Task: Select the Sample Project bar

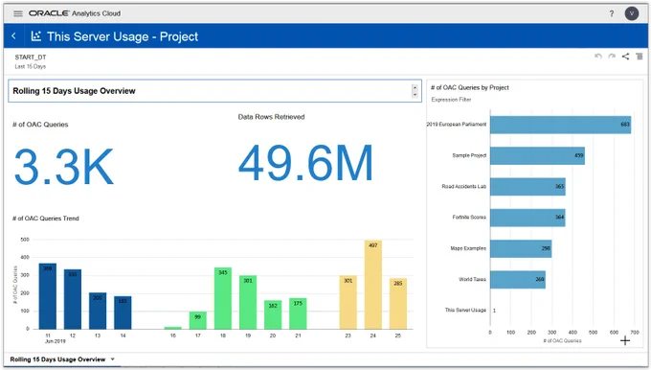Action: pos(537,155)
